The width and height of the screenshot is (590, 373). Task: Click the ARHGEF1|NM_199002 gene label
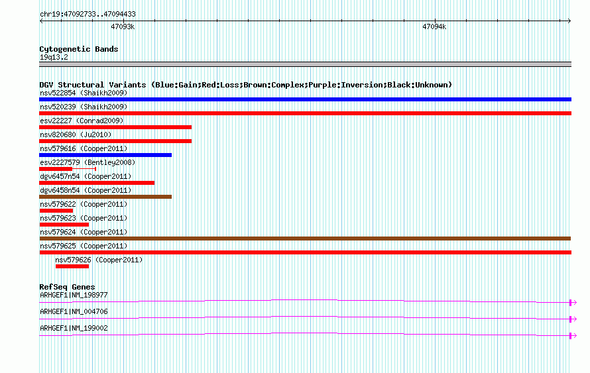74,328
